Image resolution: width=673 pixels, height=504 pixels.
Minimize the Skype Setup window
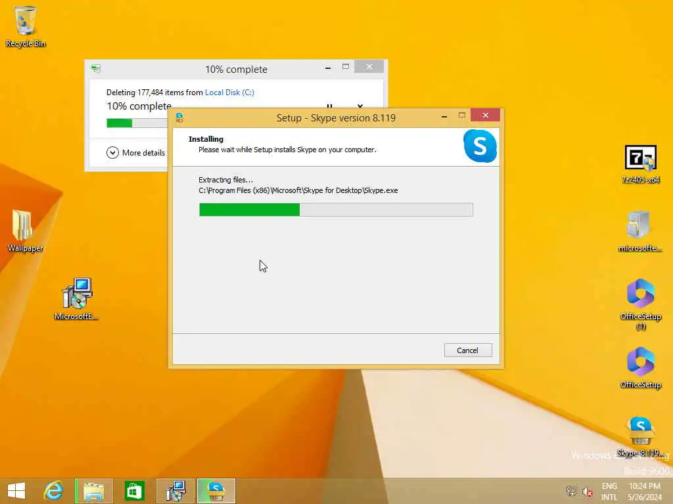pyautogui.click(x=444, y=115)
